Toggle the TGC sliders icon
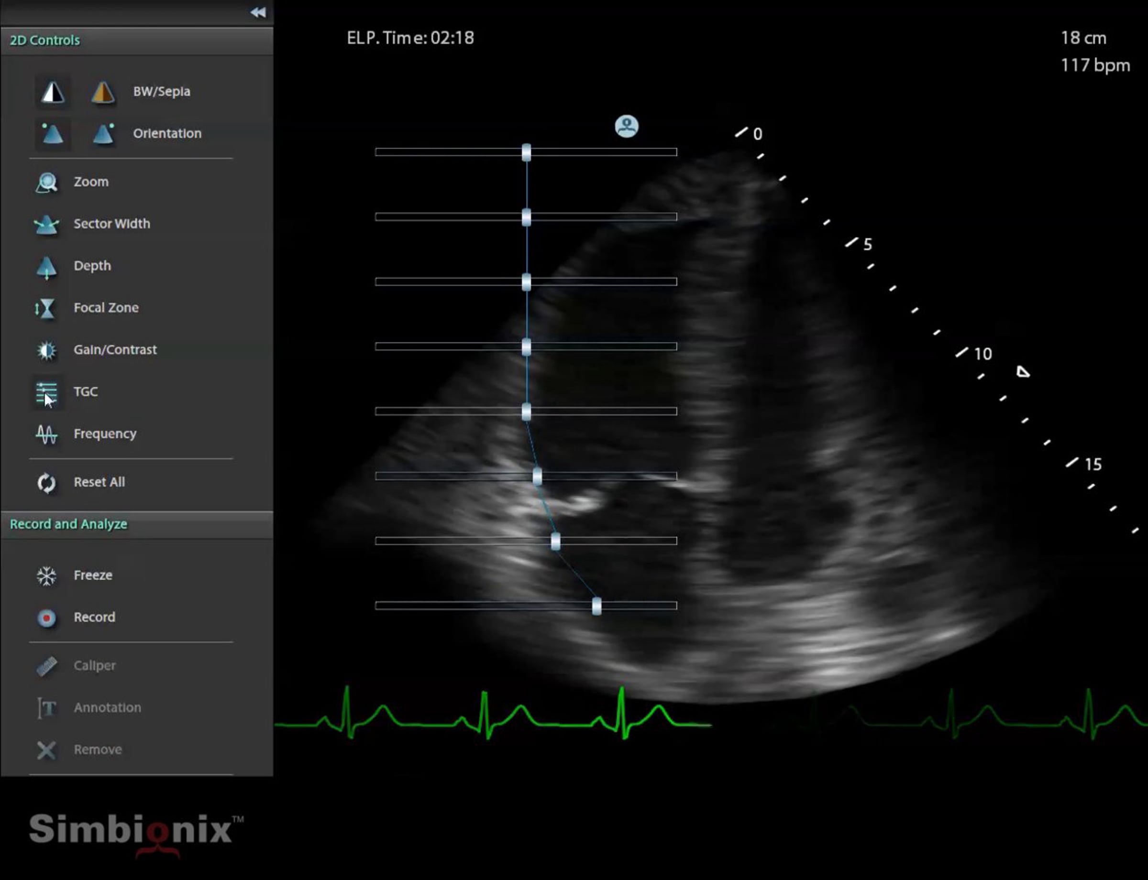1148x880 pixels. (x=47, y=392)
